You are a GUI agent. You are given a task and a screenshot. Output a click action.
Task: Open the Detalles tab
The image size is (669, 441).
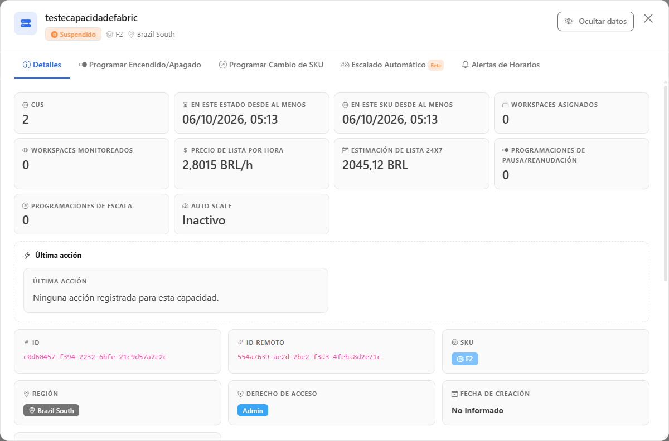(42, 65)
